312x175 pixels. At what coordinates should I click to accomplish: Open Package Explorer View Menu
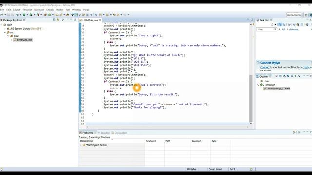63,20
